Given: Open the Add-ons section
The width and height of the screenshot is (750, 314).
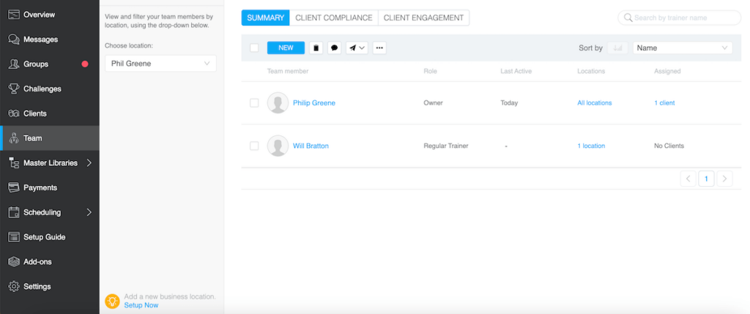Looking at the screenshot, I should 37,261.
